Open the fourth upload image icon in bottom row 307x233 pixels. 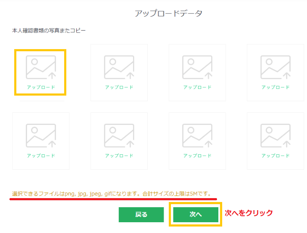click(276, 136)
